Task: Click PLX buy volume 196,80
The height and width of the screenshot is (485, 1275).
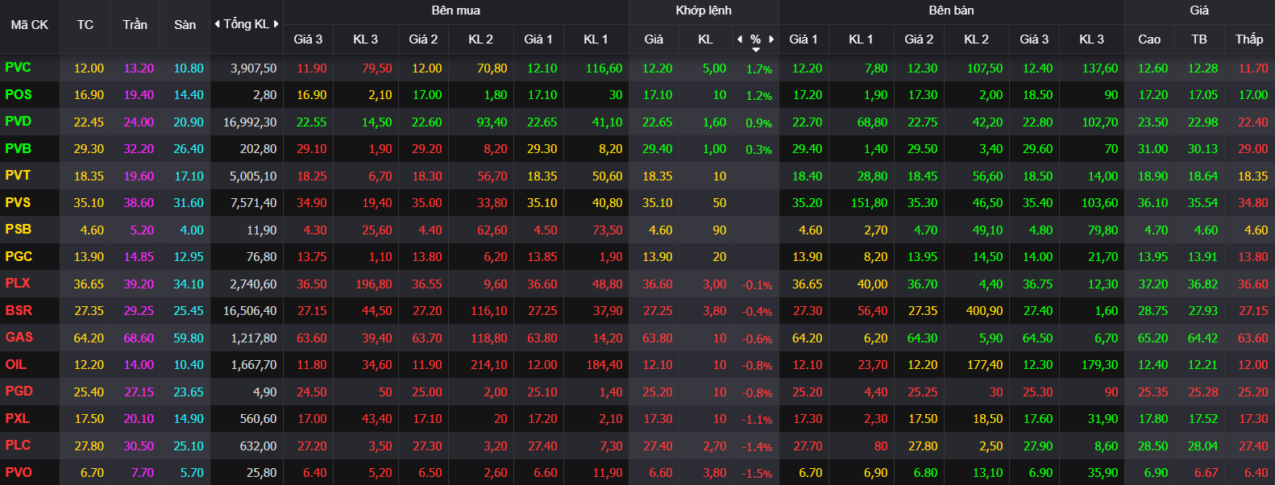Action: [374, 284]
